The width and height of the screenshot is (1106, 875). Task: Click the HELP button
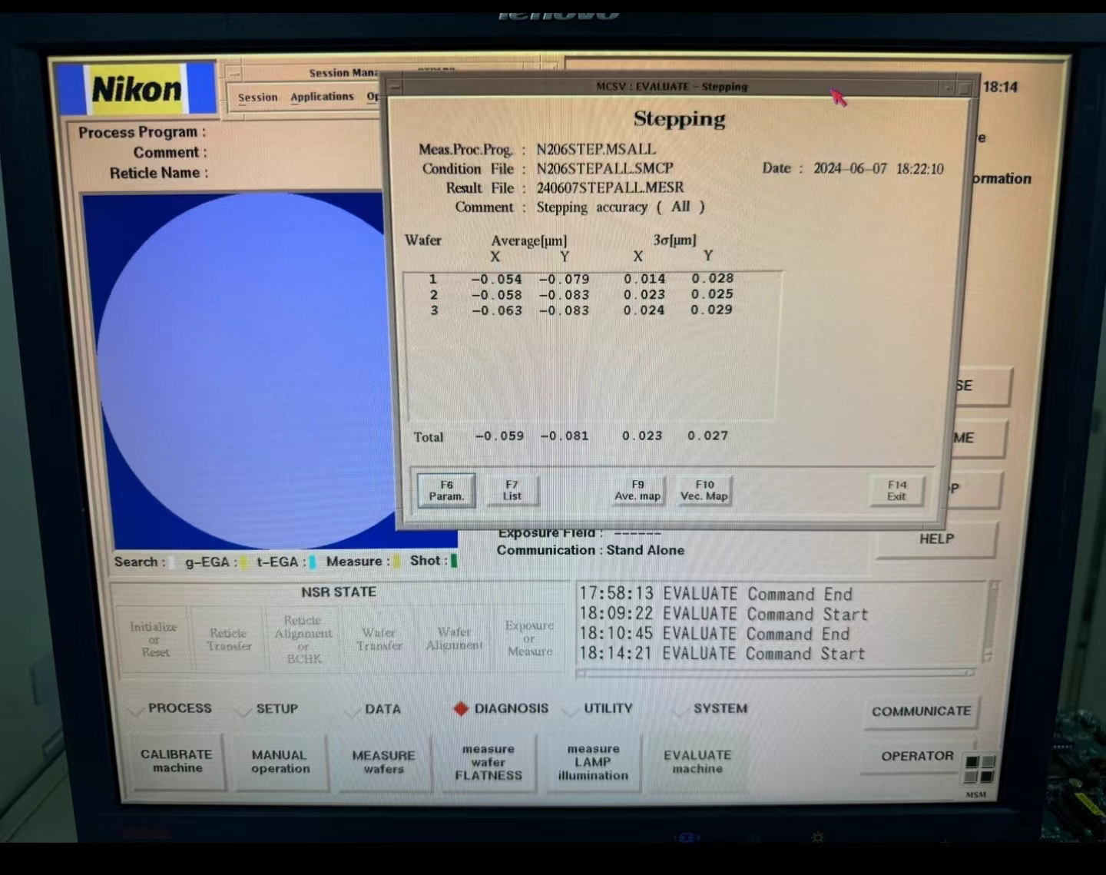(x=935, y=539)
